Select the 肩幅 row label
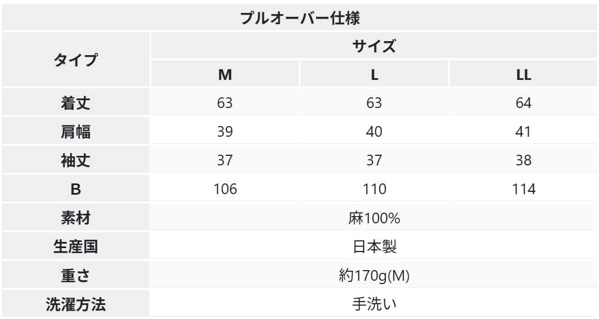This screenshot has height=319, width=599. [76, 133]
